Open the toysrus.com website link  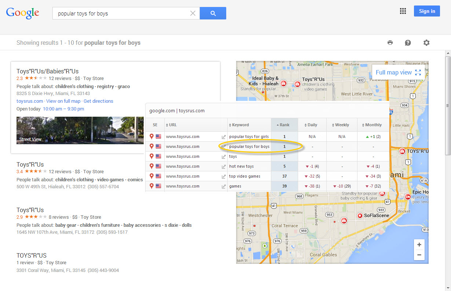pyautogui.click(x=30, y=101)
